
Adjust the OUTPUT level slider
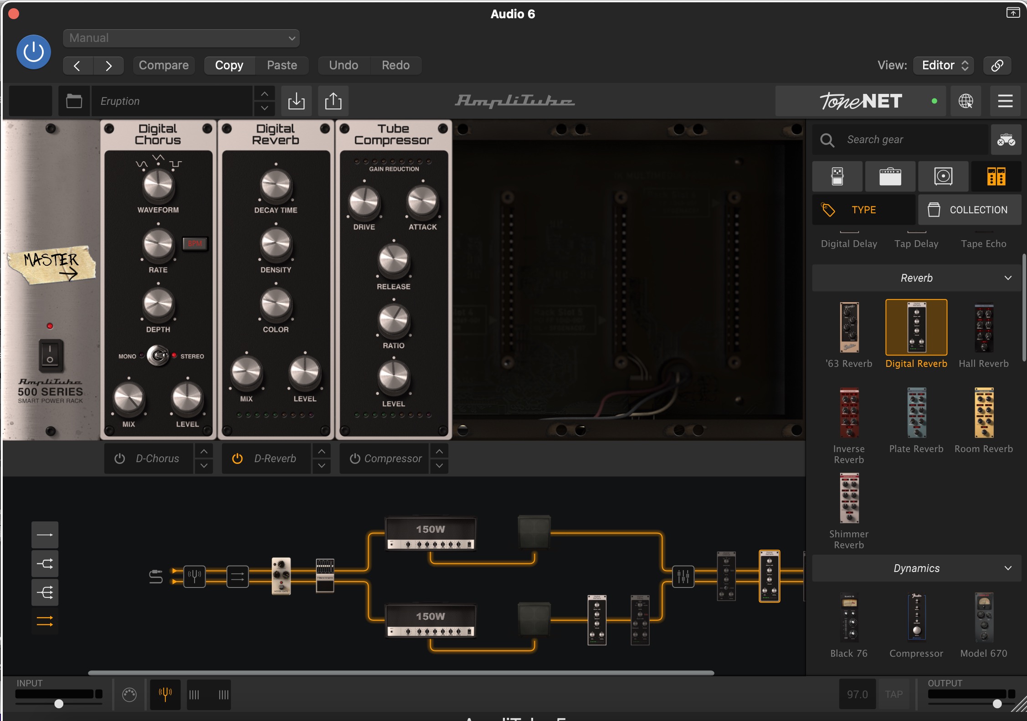(x=997, y=704)
